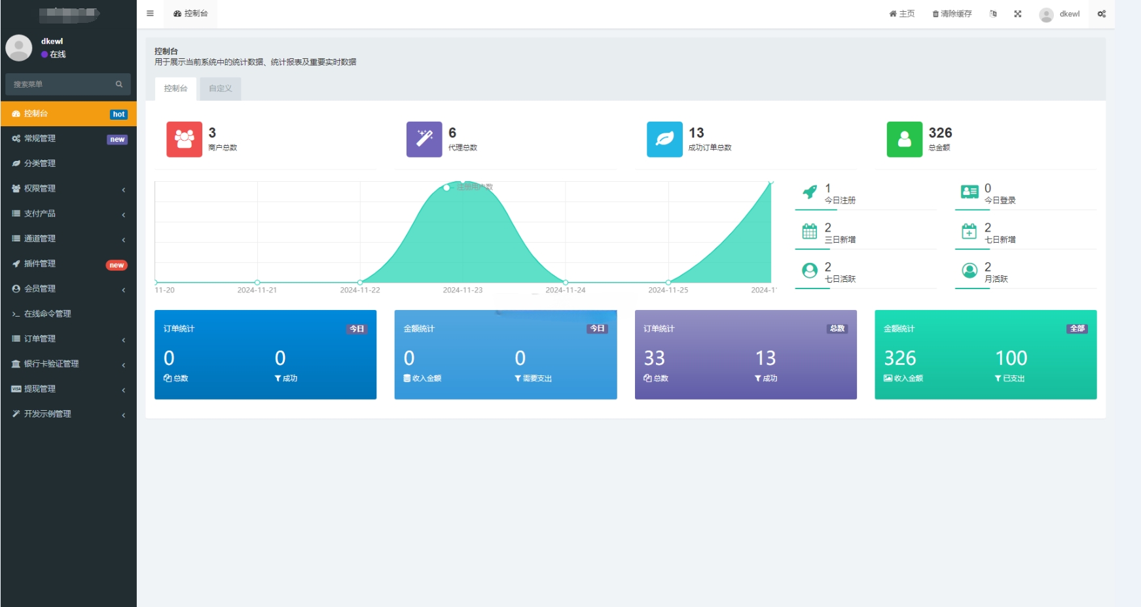1141x607 pixels.
Task: Open the settings cogs icon at top right
Action: pos(1102,14)
